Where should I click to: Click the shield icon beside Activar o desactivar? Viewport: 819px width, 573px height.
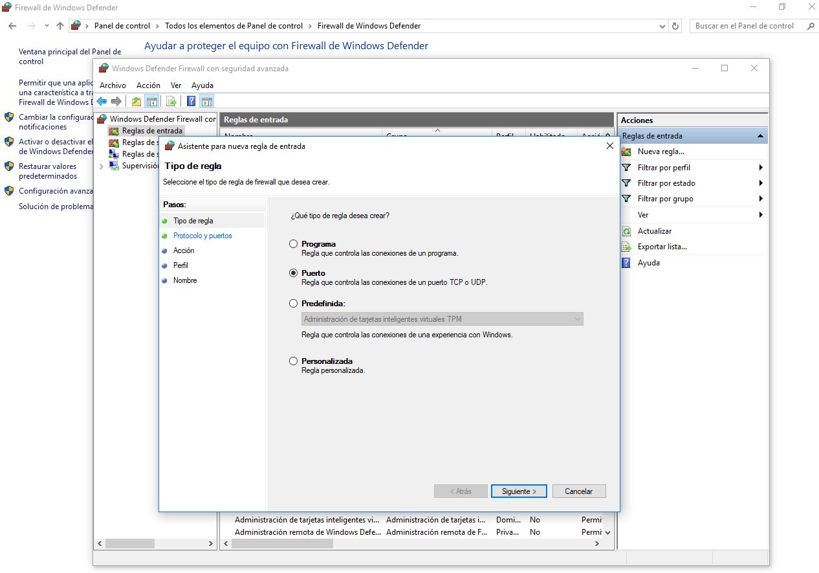pyautogui.click(x=9, y=142)
